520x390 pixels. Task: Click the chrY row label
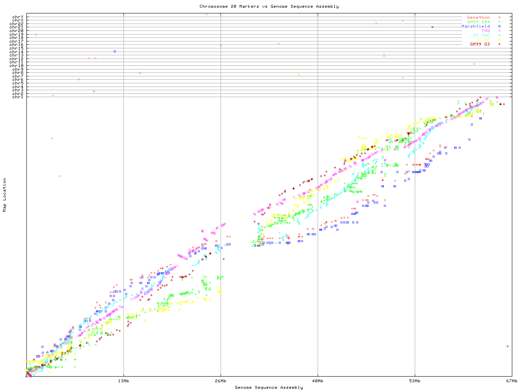(x=18, y=17)
